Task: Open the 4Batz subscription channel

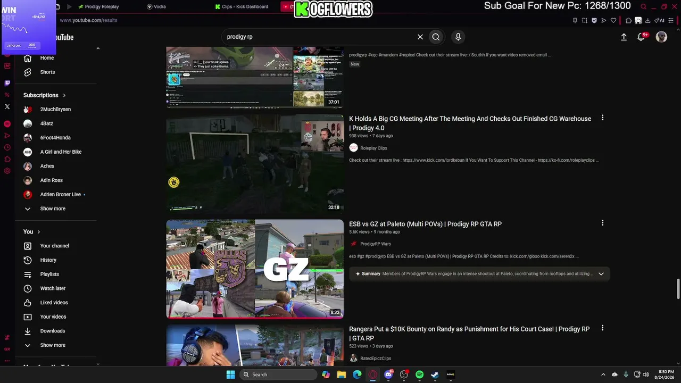Action: click(47, 123)
